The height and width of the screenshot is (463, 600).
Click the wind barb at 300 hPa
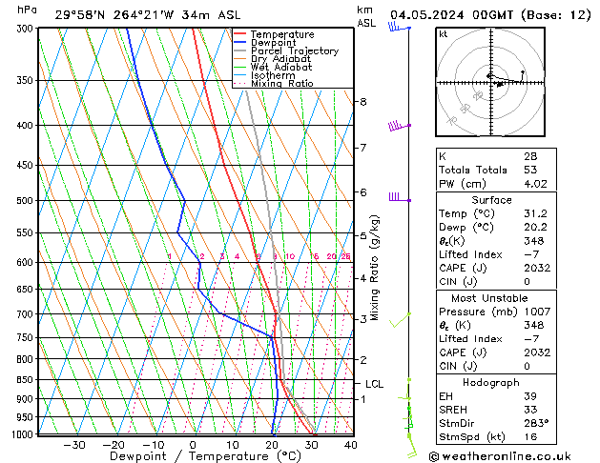pos(399,27)
